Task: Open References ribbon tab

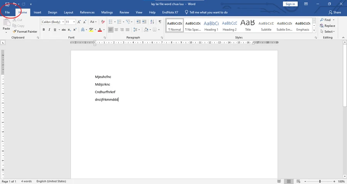Action: [x=87, y=12]
